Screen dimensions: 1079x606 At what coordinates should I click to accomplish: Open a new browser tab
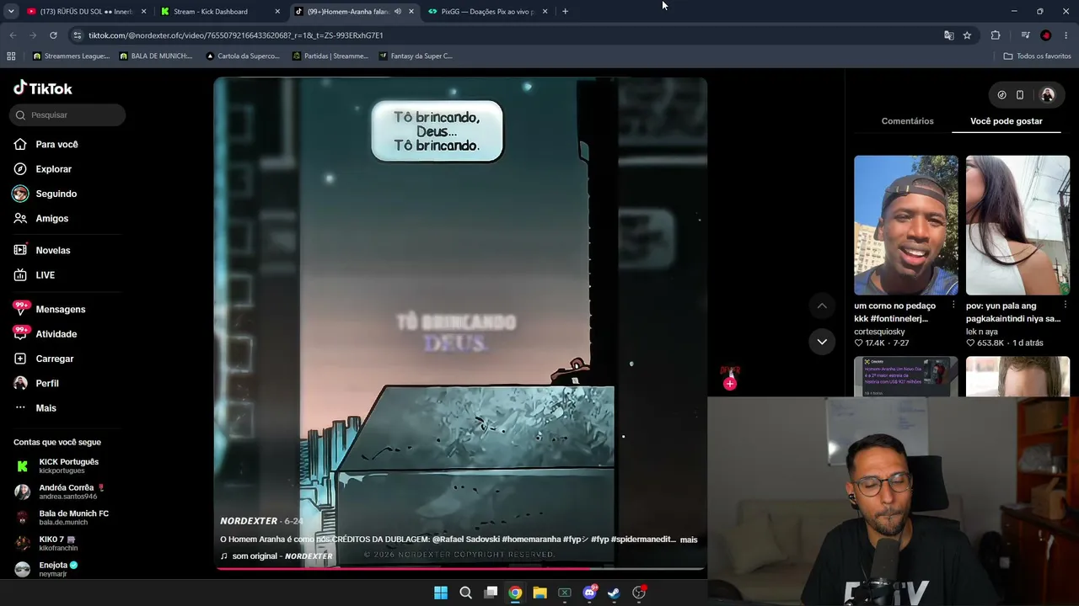[x=565, y=12]
